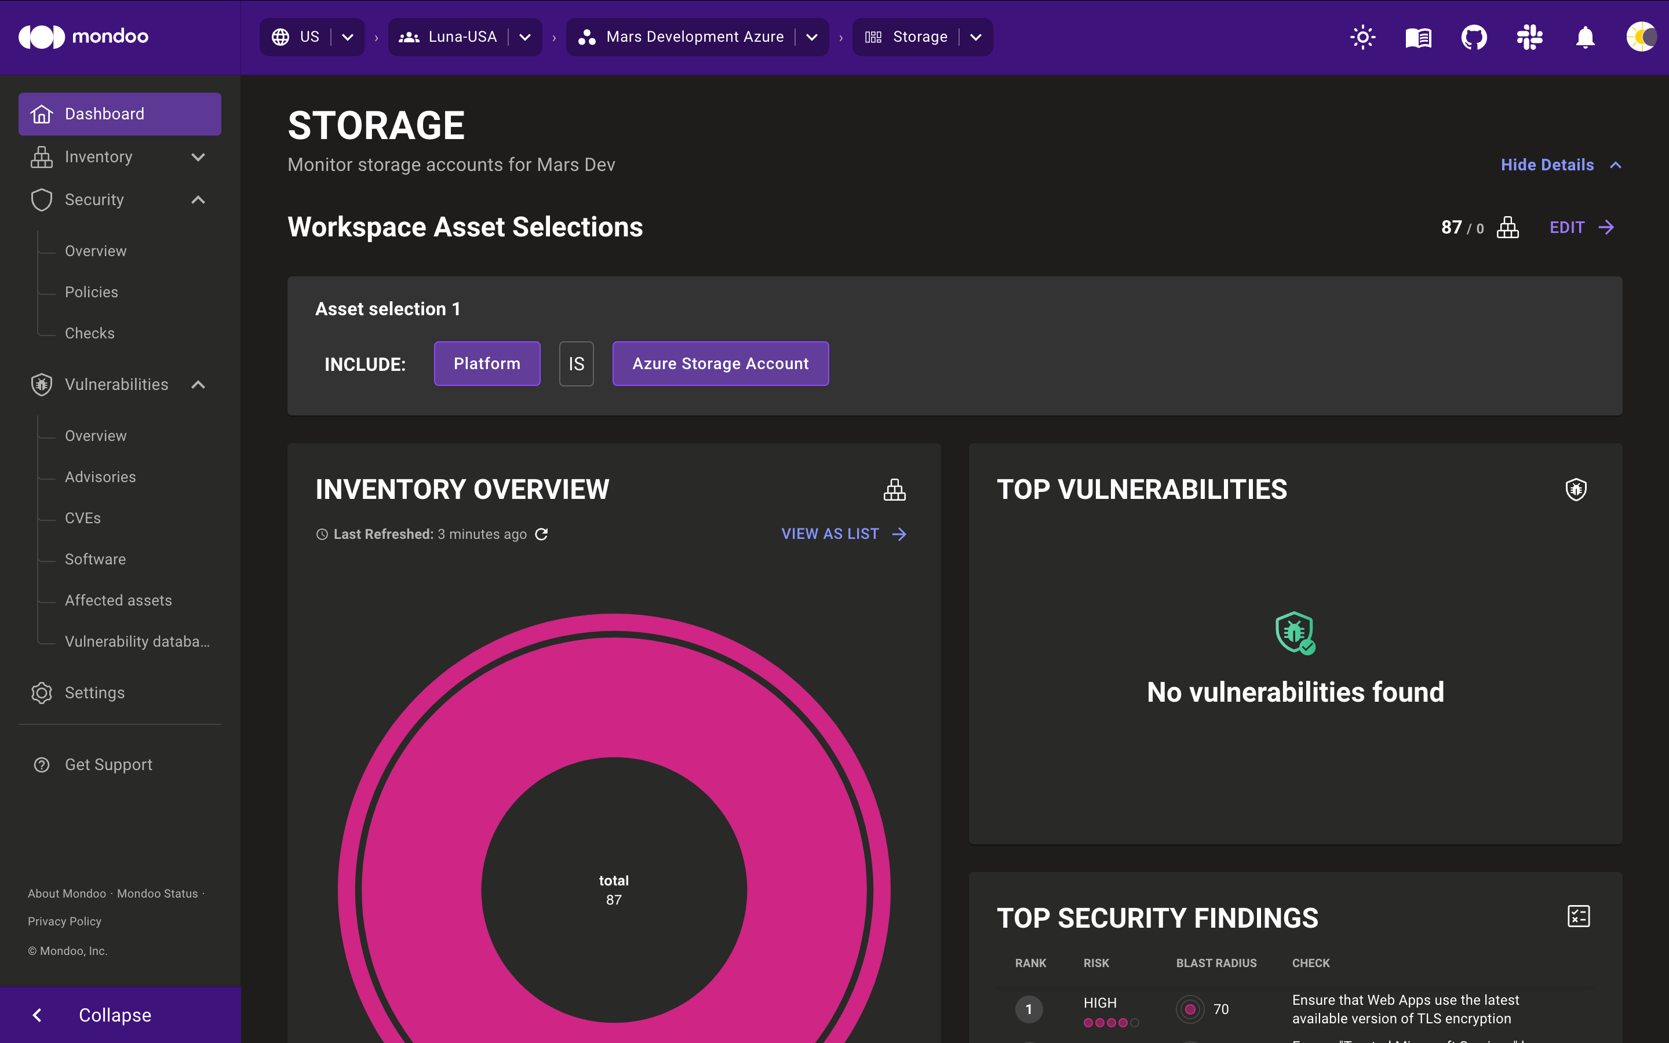The height and width of the screenshot is (1043, 1669).
Task: Click the Mondoo logo icon top left
Action: [x=38, y=36]
